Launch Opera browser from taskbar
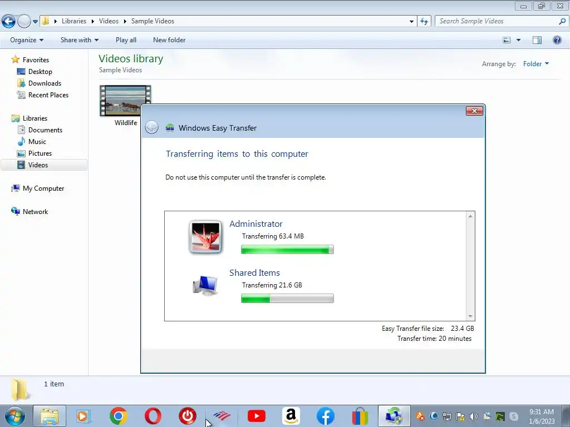 pos(153,416)
